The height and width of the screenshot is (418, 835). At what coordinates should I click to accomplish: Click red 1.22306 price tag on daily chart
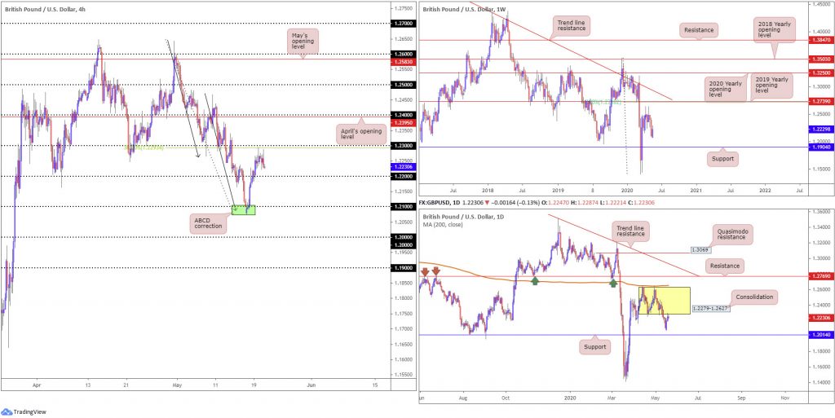tap(820, 318)
